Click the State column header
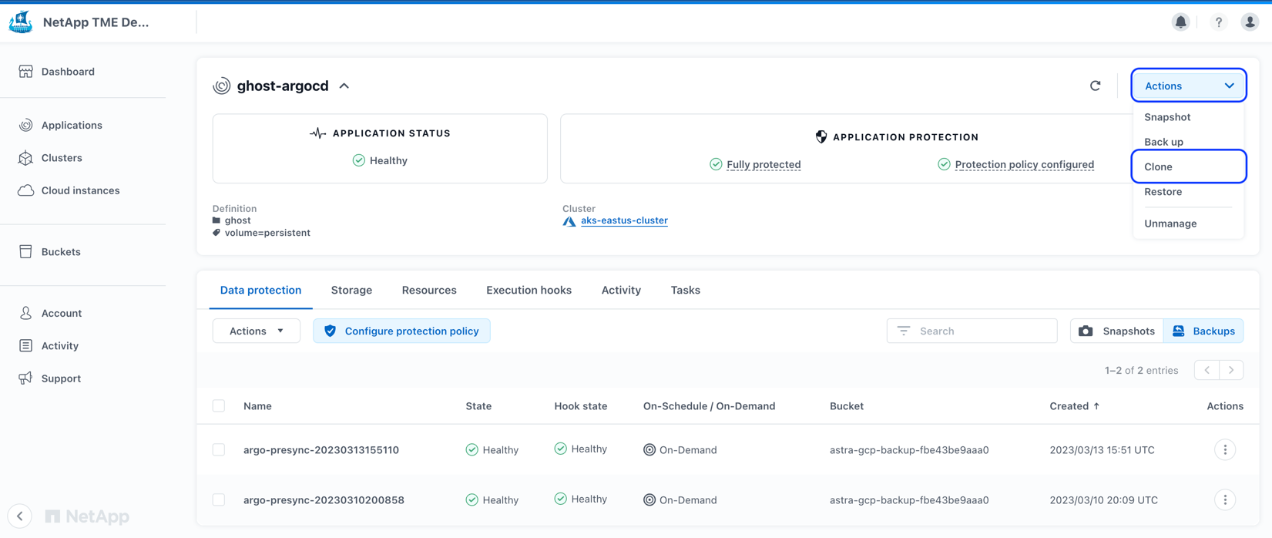1272x538 pixels. [x=478, y=406]
